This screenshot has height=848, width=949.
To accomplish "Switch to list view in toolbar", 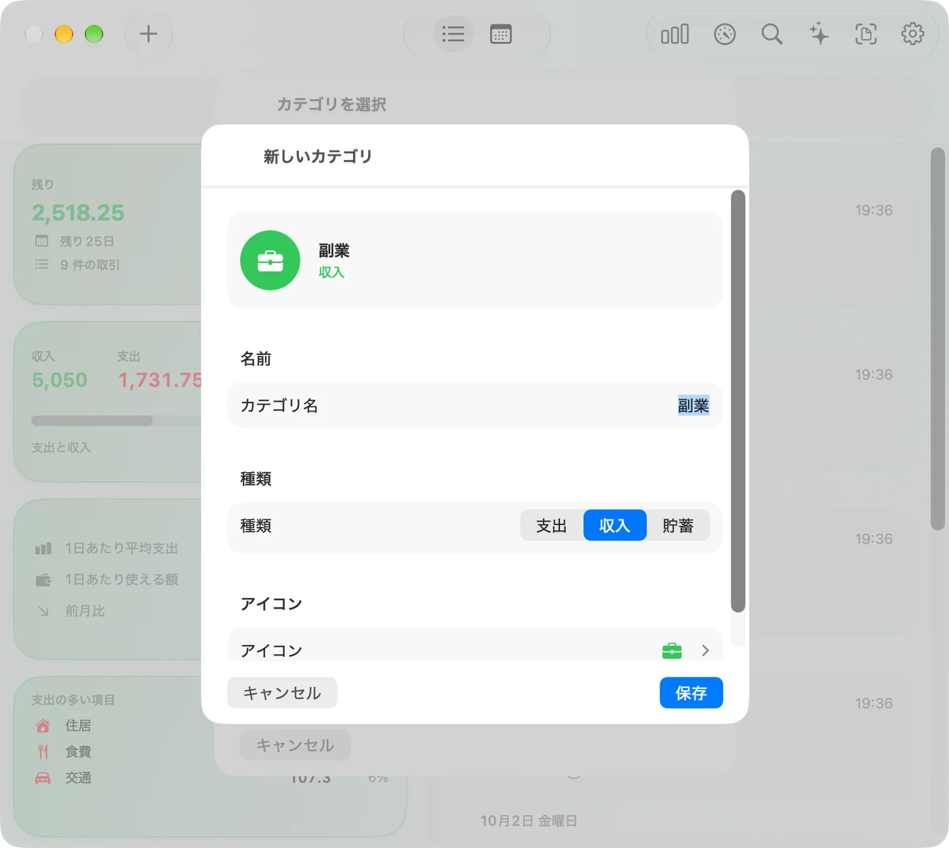I will (x=453, y=34).
